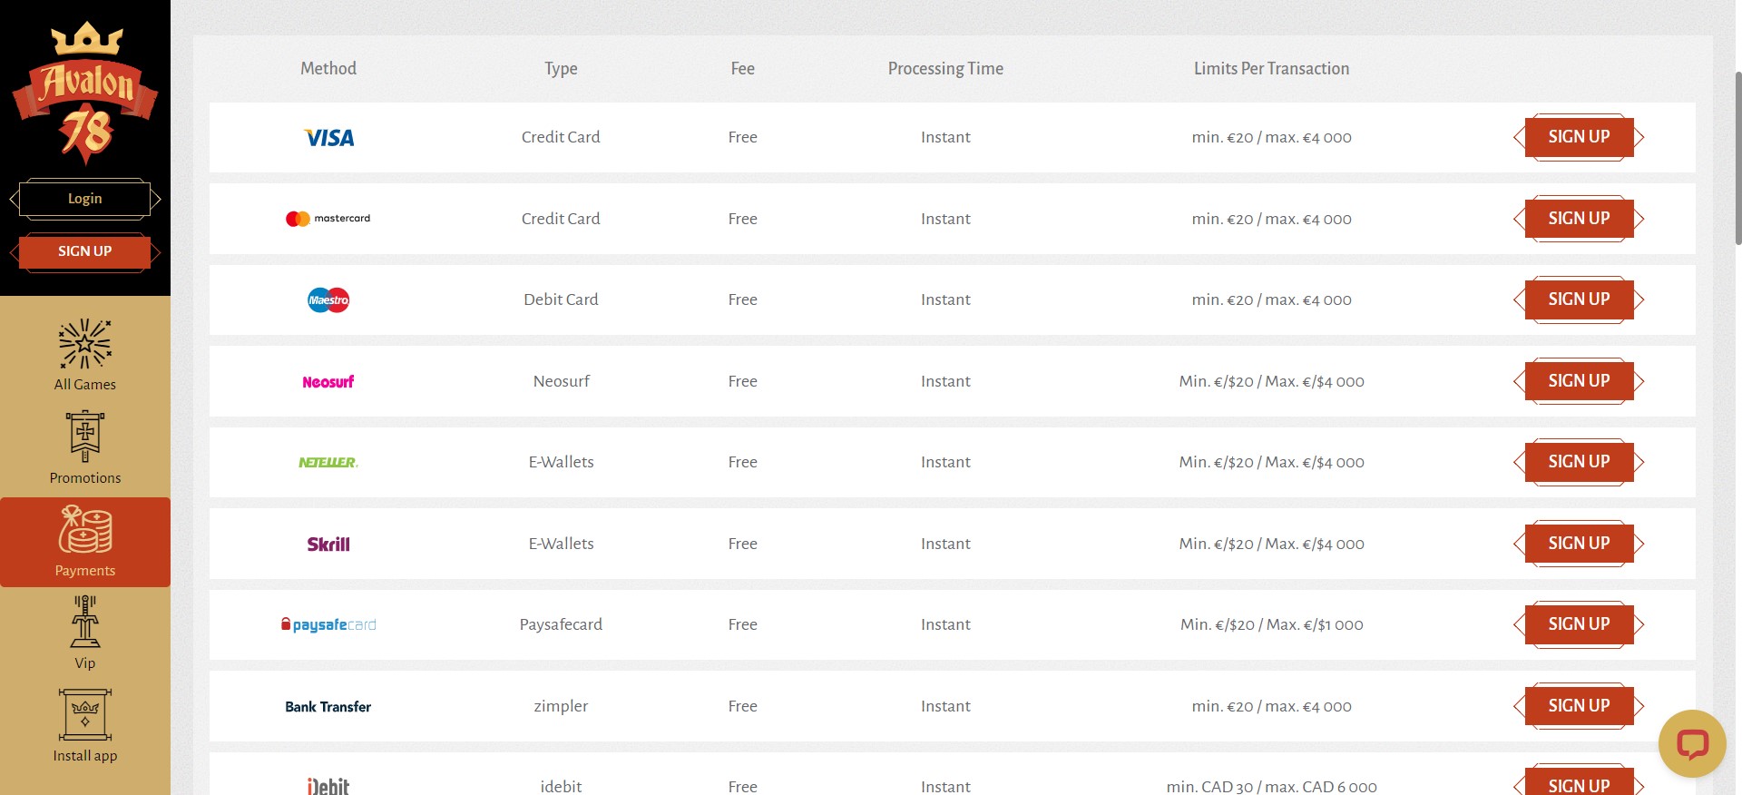Click the VISA logo
This screenshot has height=795, width=1742.
tap(328, 138)
